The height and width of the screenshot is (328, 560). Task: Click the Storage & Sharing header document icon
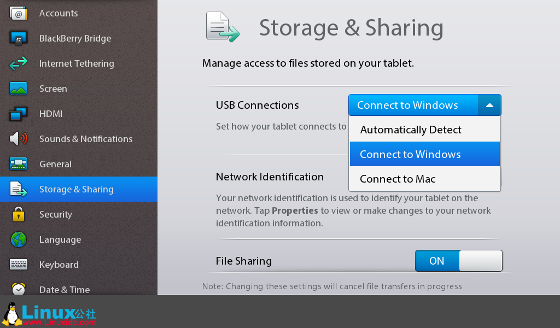pyautogui.click(x=223, y=27)
